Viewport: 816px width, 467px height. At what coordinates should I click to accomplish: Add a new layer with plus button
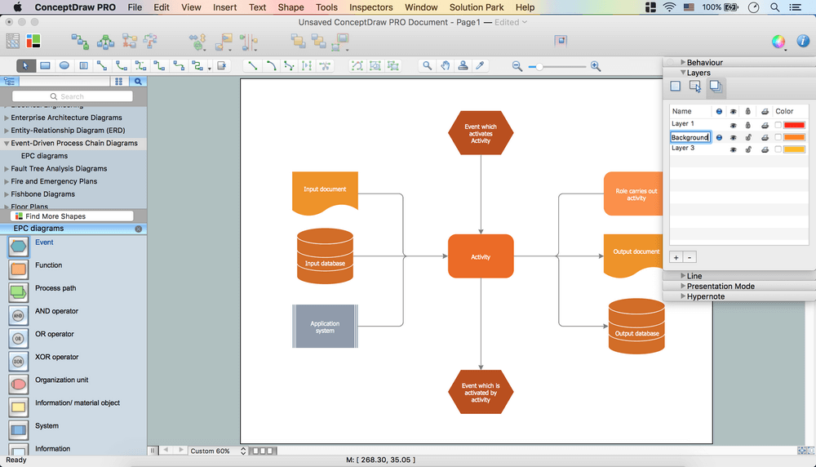click(x=676, y=257)
